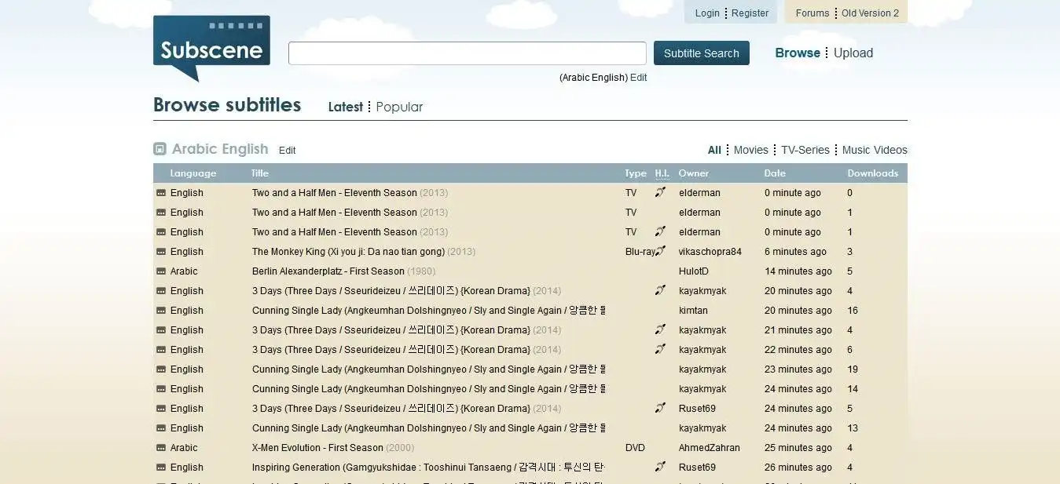
Task: Click subtitle icon on Inspiring Generation row
Action: click(x=161, y=468)
